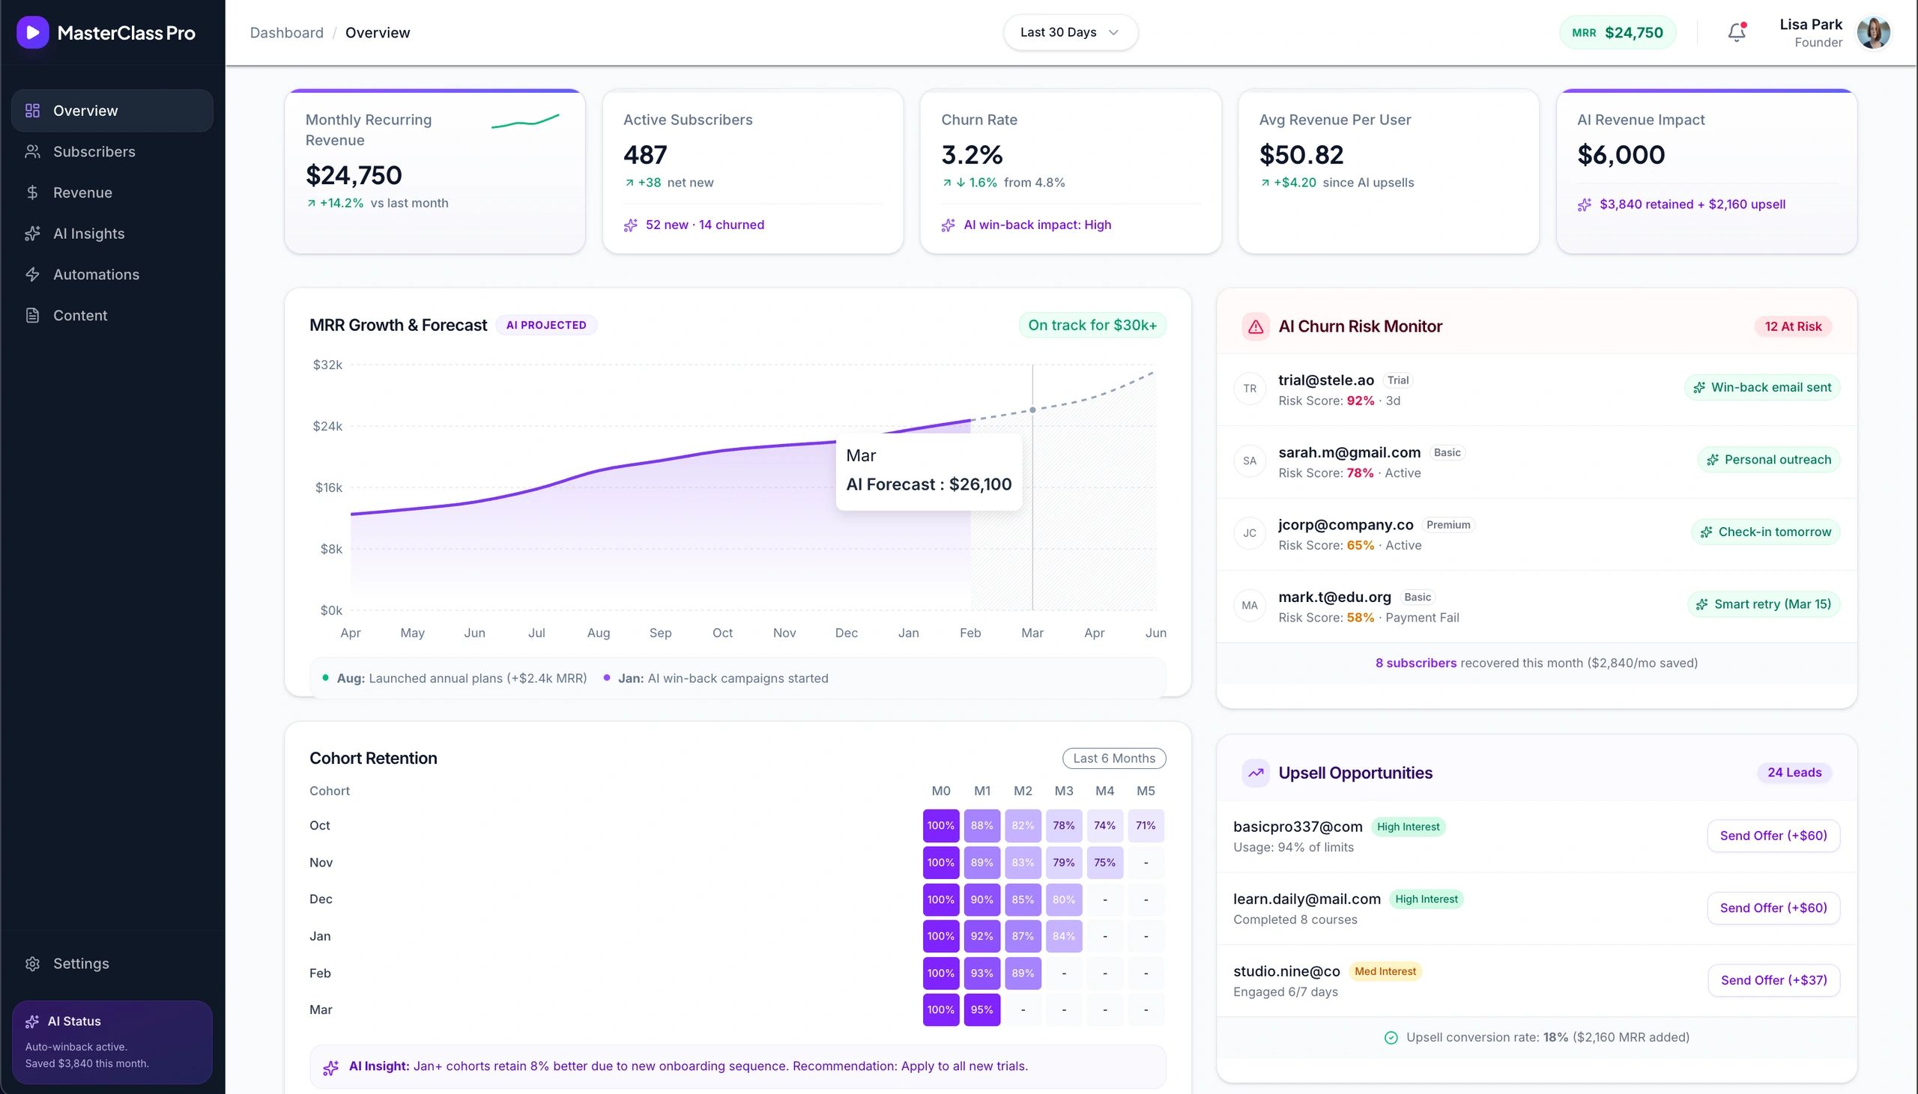
Task: Send Offer (+$37) to studio.nine@co
Action: click(x=1774, y=979)
